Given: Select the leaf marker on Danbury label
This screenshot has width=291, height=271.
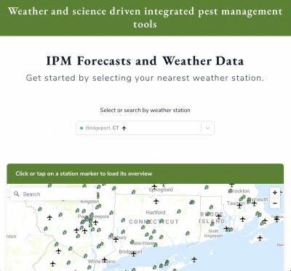Looking at the screenshot, I should pos(111,235).
